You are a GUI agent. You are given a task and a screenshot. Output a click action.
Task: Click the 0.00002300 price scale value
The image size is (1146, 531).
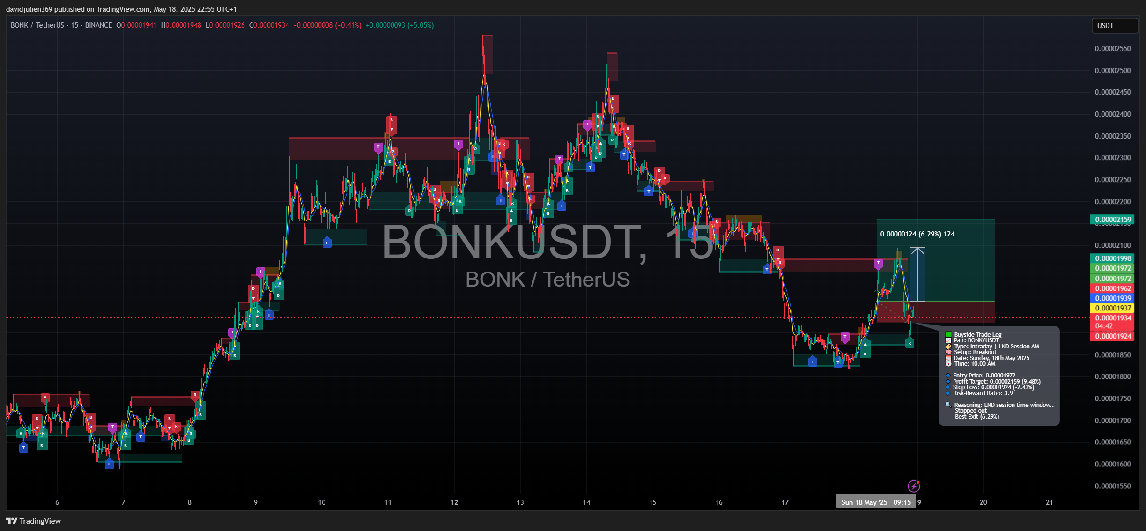point(1113,158)
